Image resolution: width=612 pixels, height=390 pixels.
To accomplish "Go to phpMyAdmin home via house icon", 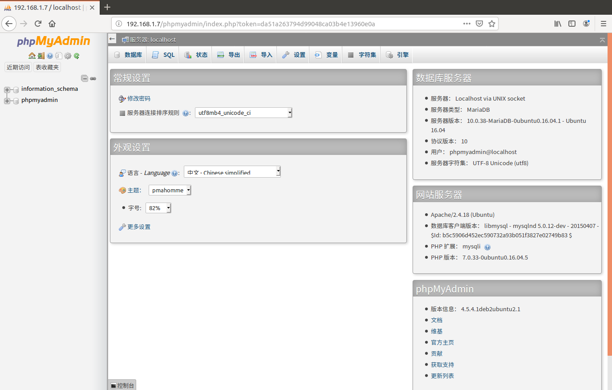I will 32,56.
